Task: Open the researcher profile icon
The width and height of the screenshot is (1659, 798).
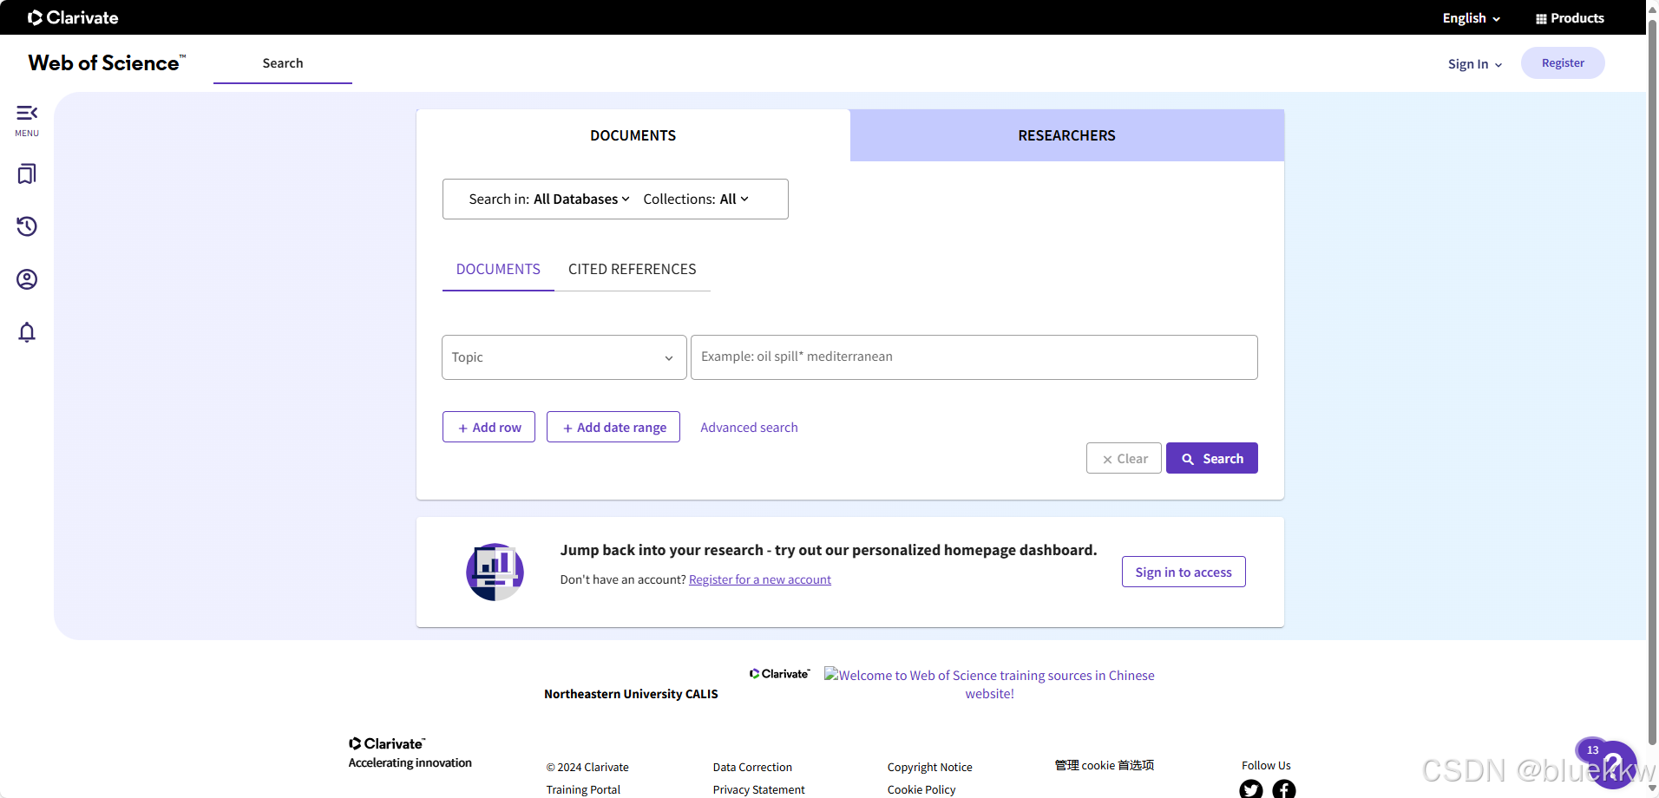Action: (27, 279)
